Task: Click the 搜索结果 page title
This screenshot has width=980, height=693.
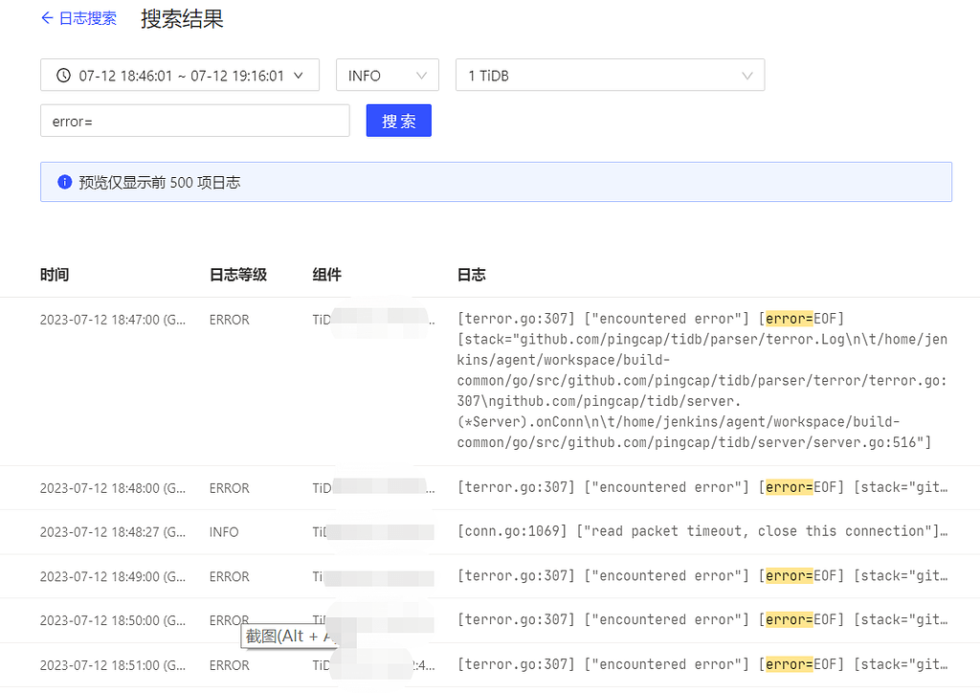Action: coord(181,18)
